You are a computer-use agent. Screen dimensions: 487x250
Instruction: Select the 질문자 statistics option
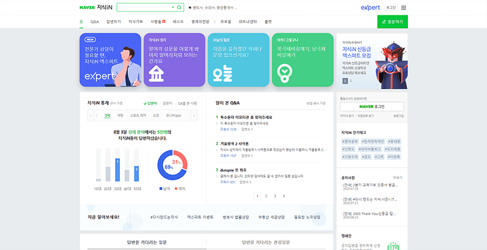[x=167, y=103]
